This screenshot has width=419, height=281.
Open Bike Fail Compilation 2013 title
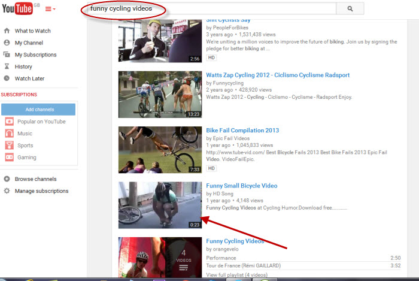(x=242, y=131)
